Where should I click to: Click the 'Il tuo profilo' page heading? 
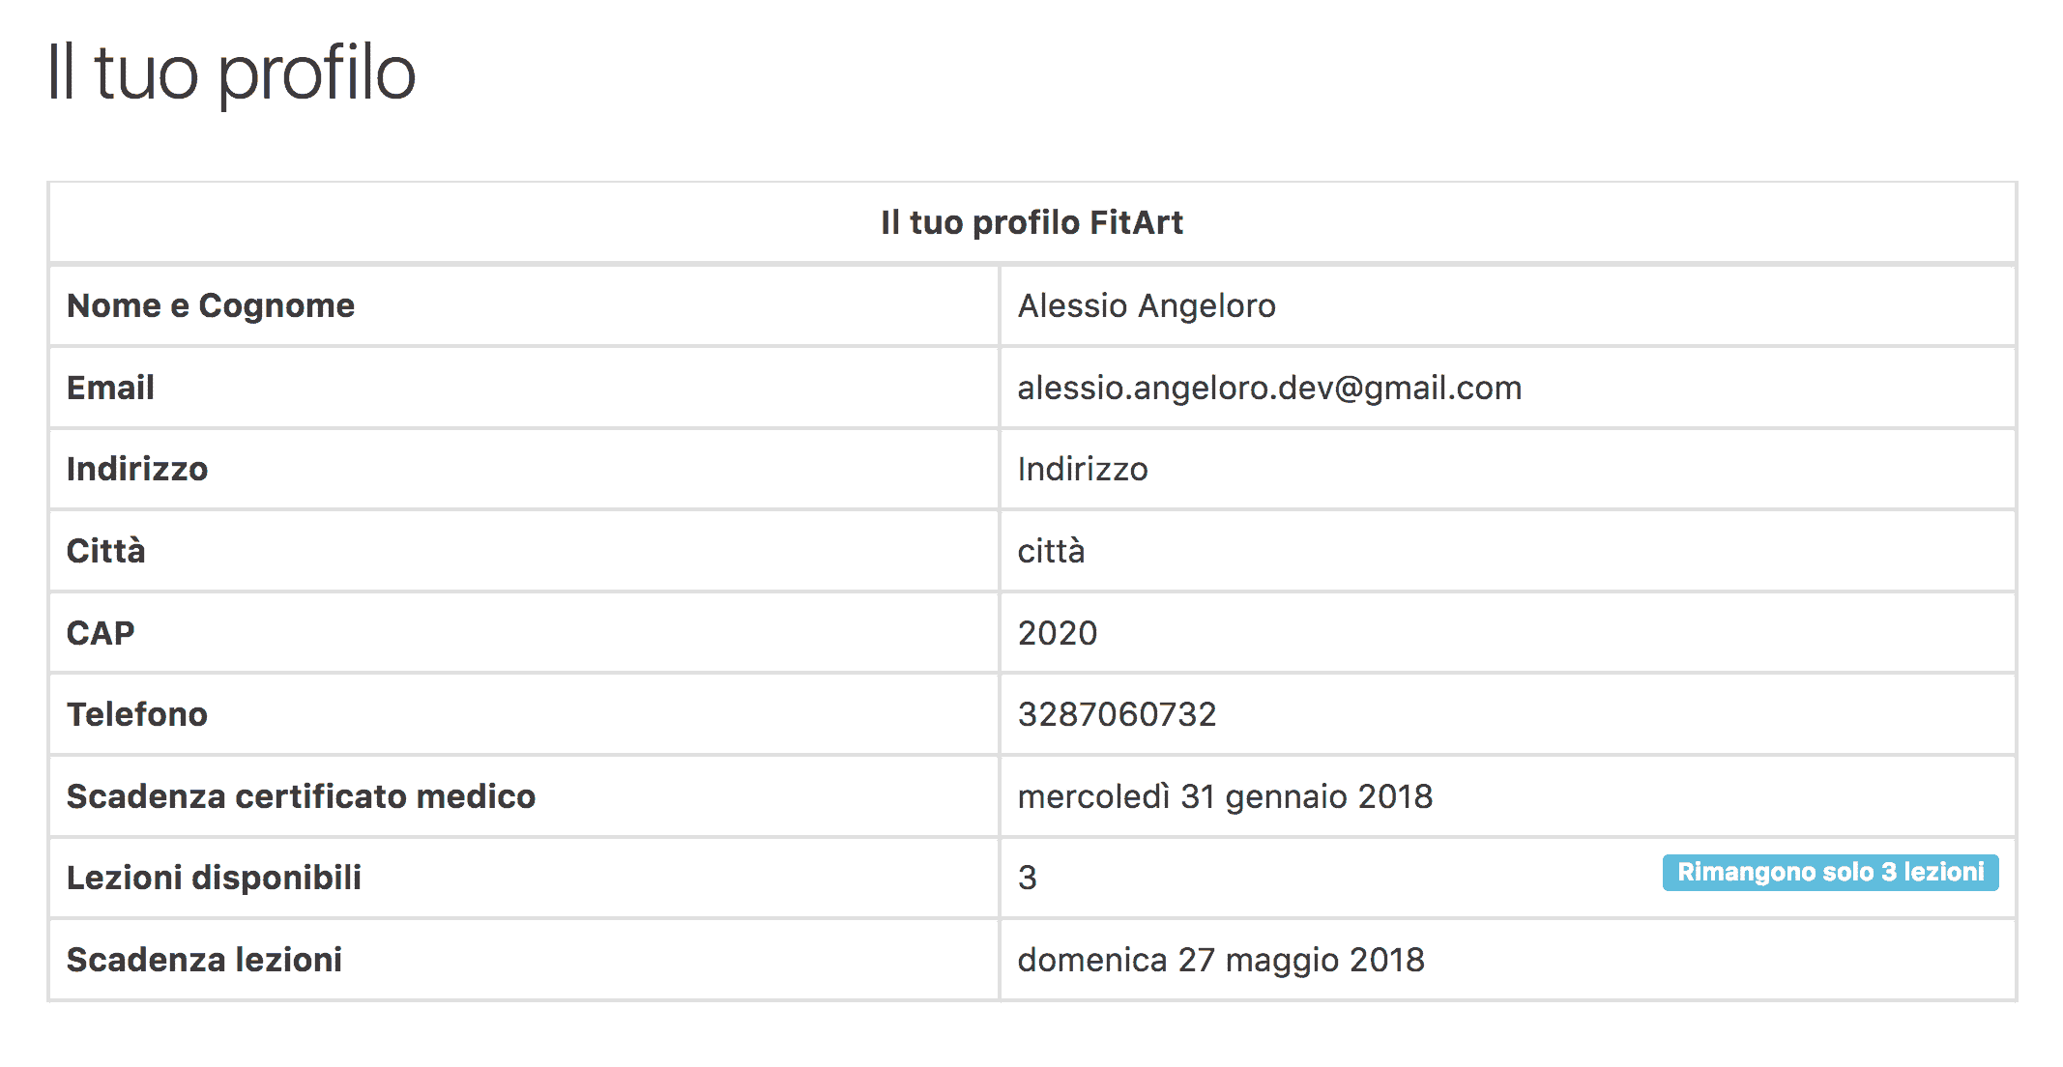231,73
